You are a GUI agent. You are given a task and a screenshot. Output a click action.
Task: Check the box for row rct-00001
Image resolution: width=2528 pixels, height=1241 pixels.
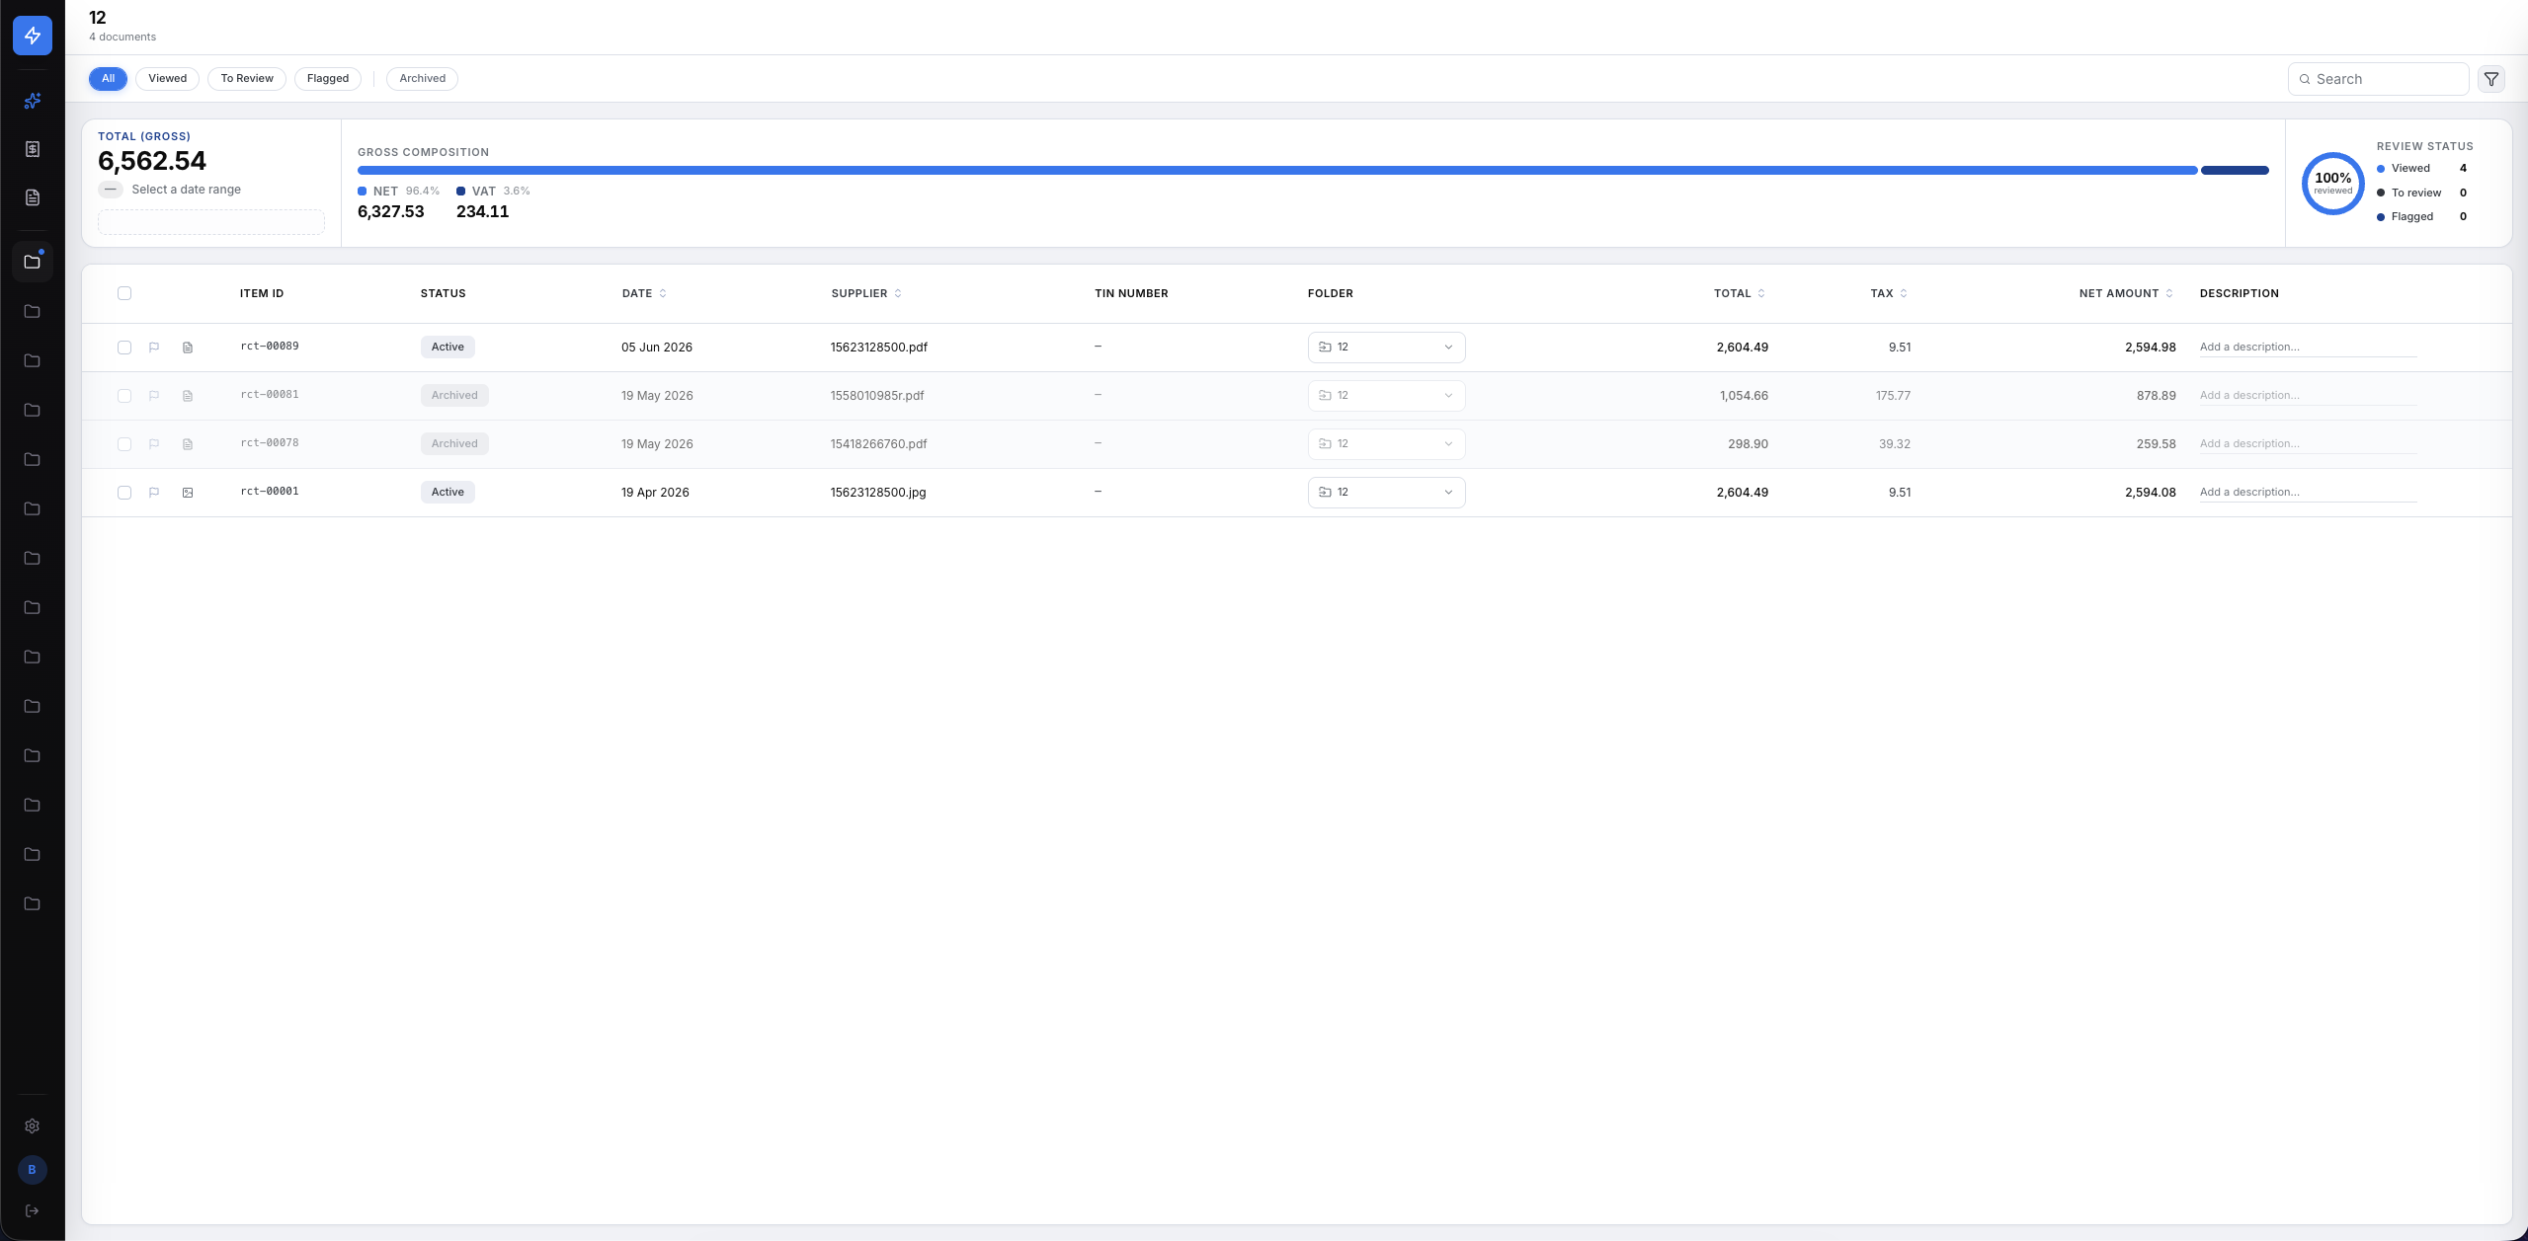pyautogui.click(x=124, y=493)
